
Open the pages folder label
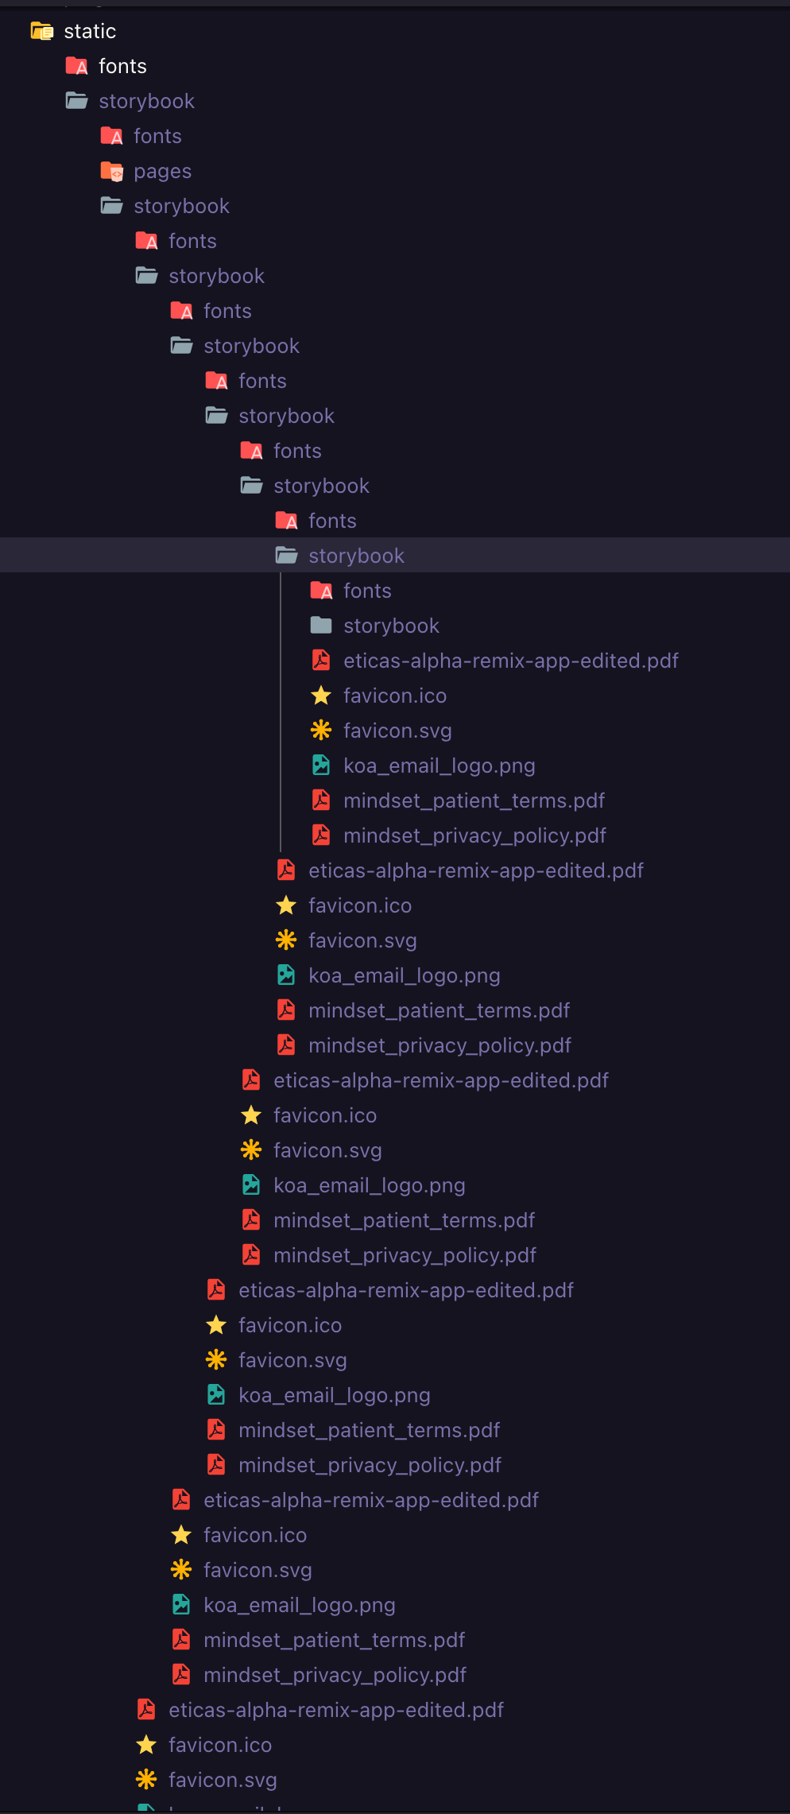click(162, 171)
